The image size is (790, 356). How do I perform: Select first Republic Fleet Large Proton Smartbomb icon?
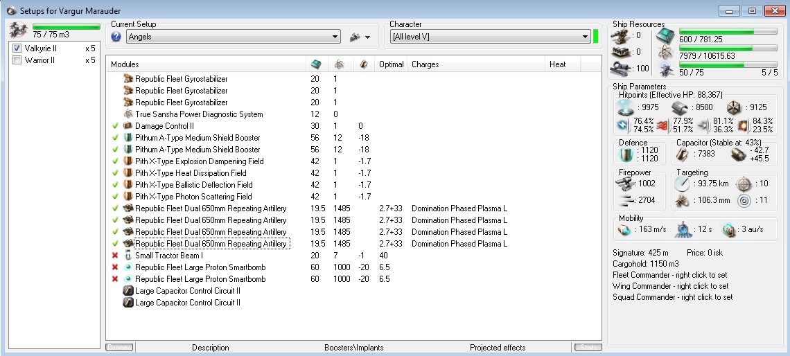click(128, 267)
